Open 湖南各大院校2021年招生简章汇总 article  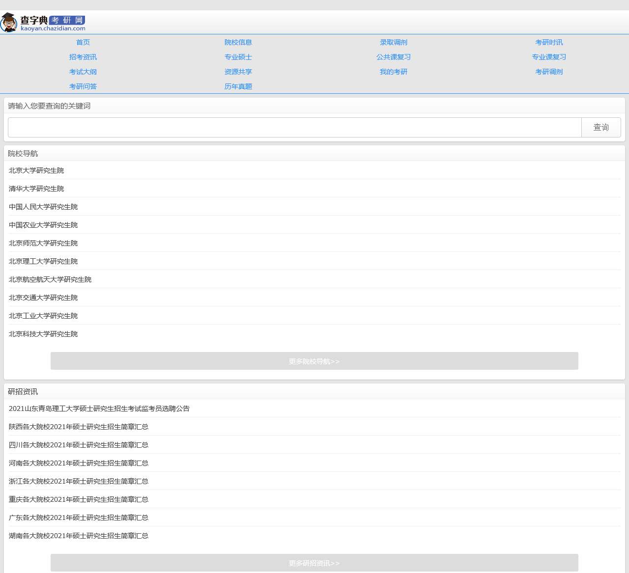point(79,536)
